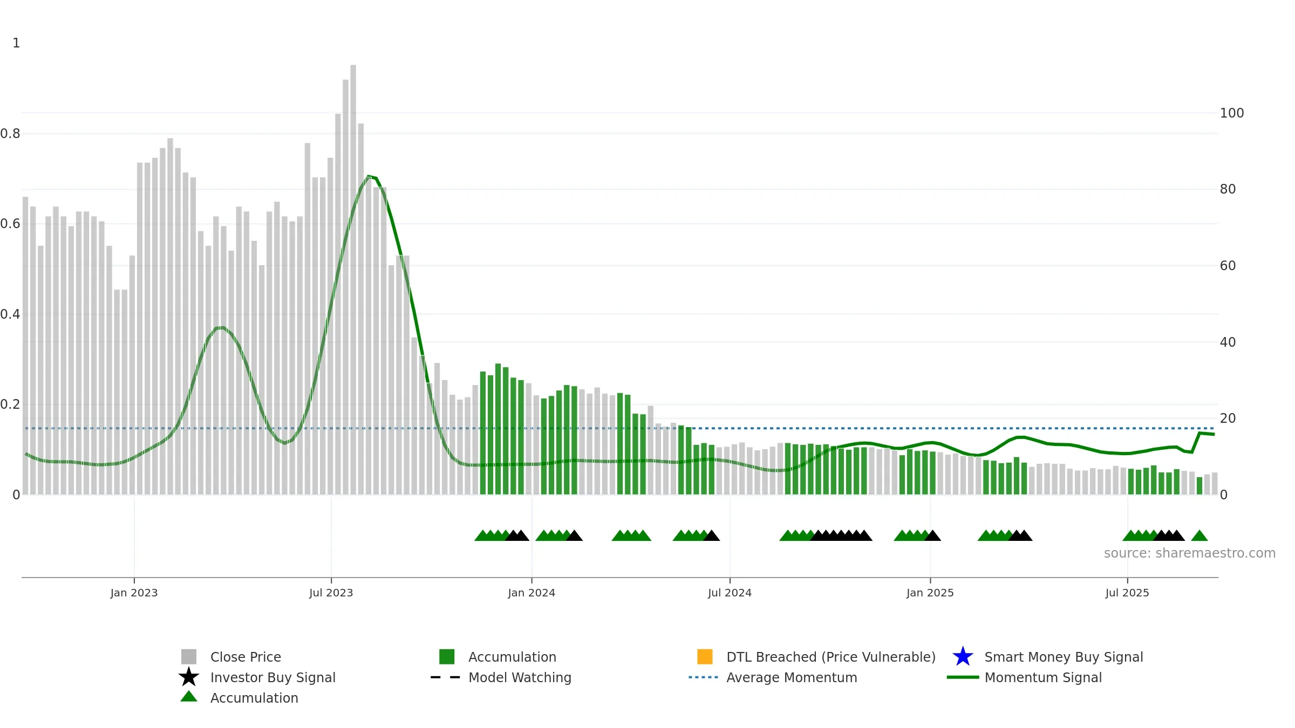Click the lone rightmost green accumulation triangle marker
This screenshot has width=1295, height=728.
click(x=1199, y=535)
